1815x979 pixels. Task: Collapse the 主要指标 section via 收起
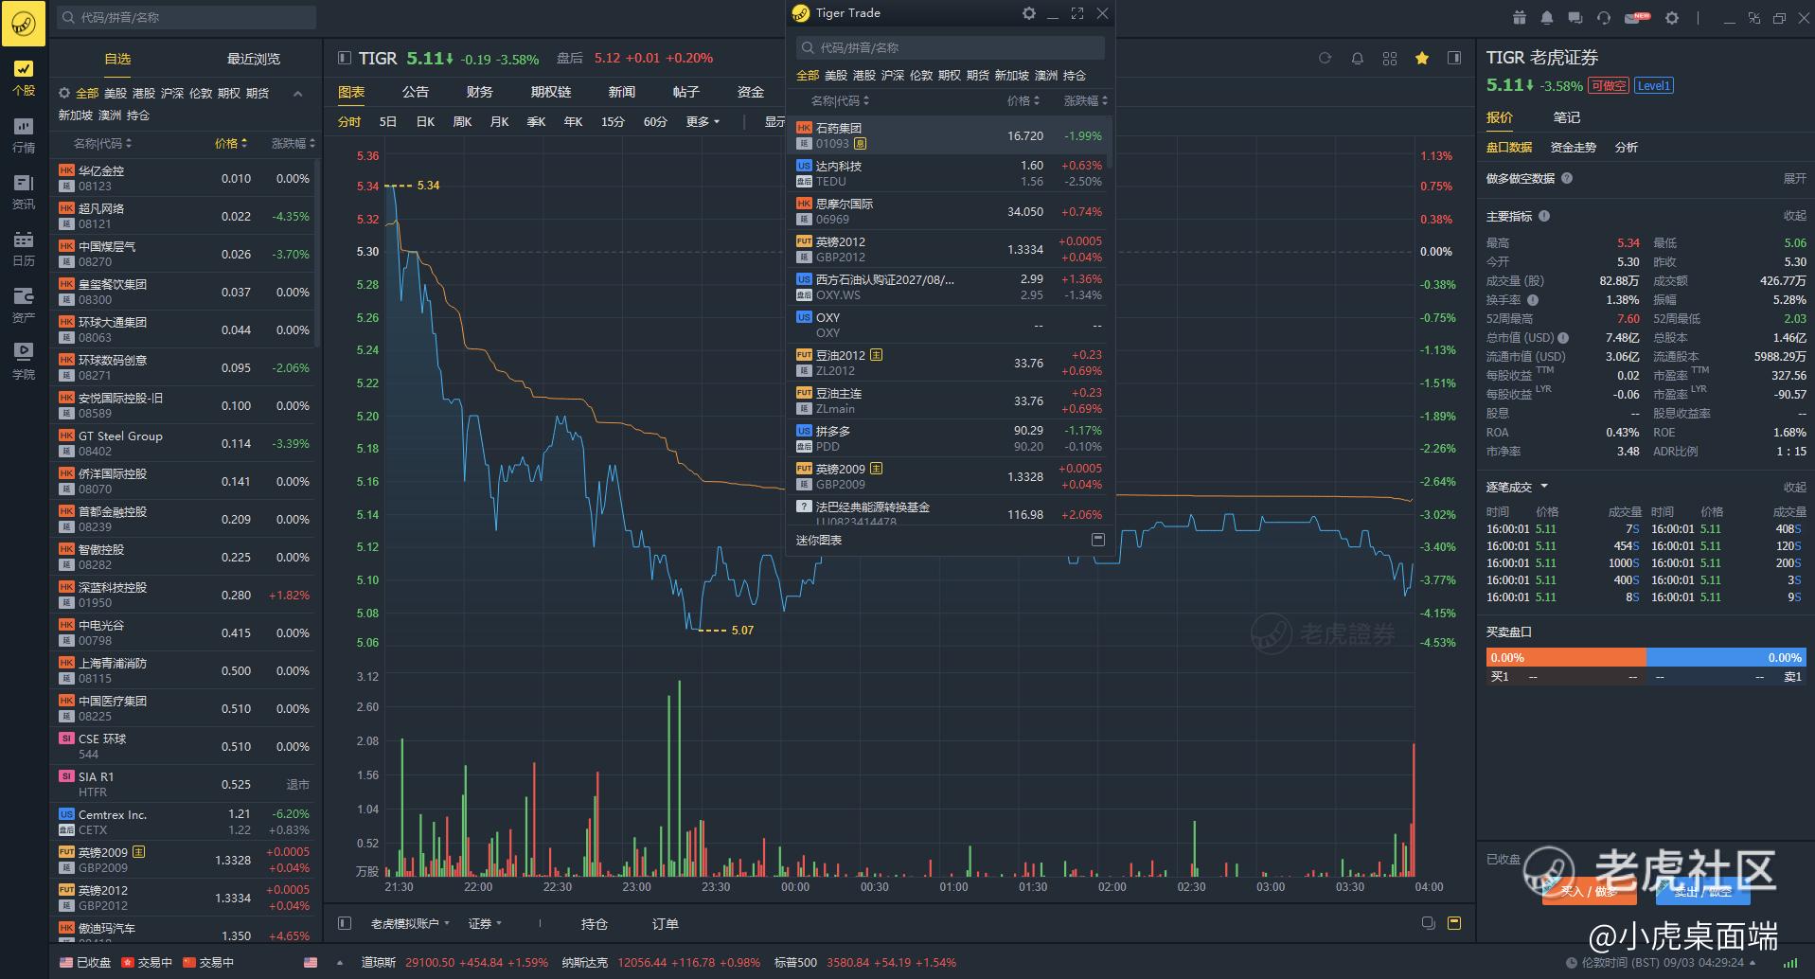click(1794, 216)
